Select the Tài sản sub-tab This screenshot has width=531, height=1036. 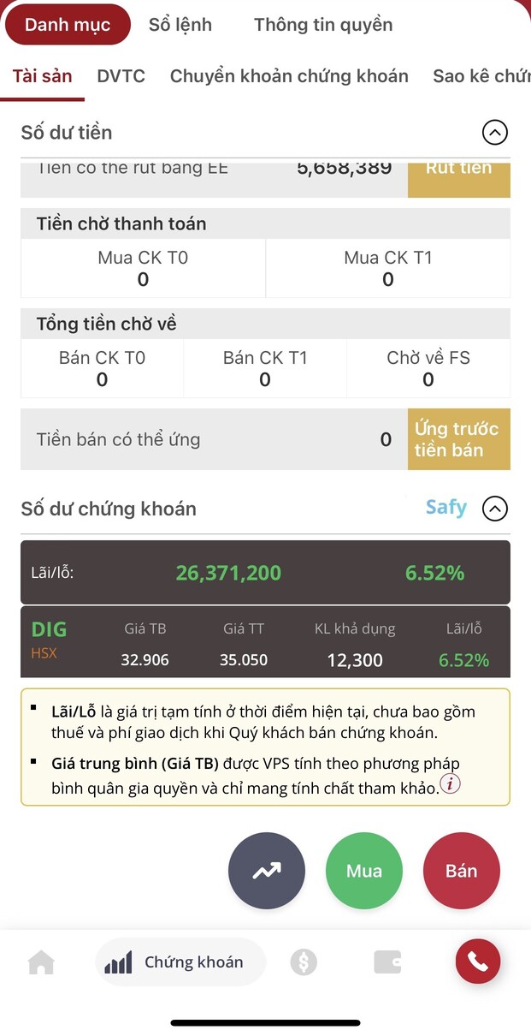pos(42,76)
